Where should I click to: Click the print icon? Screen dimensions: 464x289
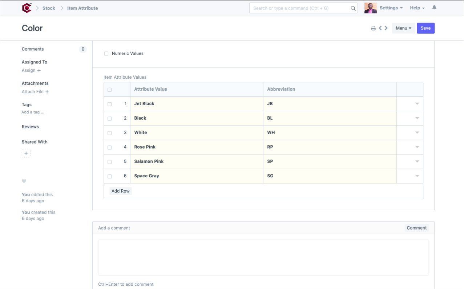373,28
